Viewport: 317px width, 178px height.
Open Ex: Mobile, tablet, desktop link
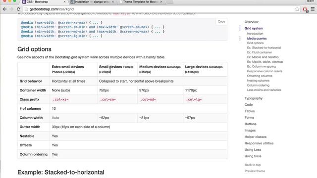(x=265, y=62)
